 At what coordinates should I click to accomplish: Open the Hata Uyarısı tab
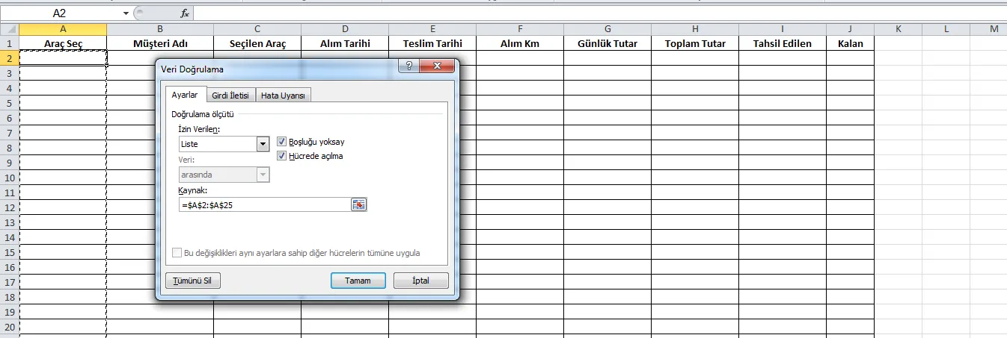coord(283,96)
